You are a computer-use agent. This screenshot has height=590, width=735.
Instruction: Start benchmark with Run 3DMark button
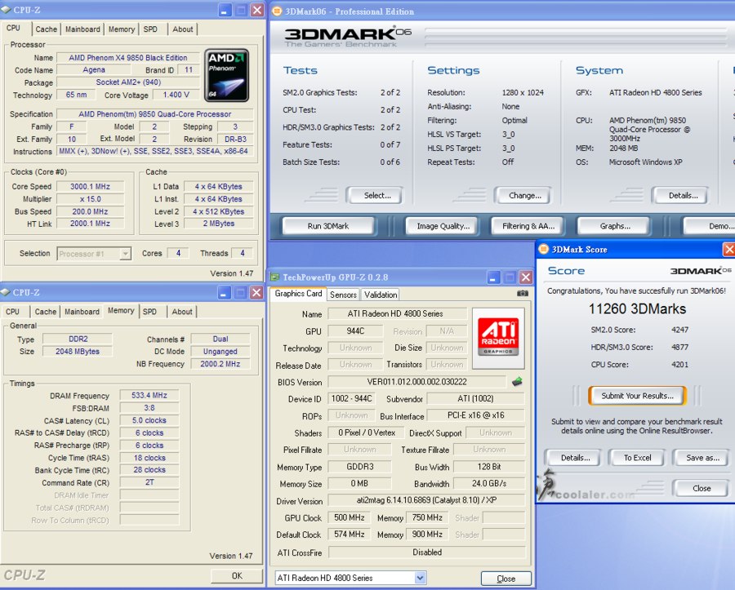point(328,226)
